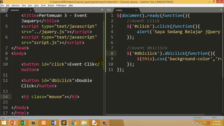The height and width of the screenshot is (126, 224).
Task: Click the unsaved dot on index.html tab
Action: 30,10
